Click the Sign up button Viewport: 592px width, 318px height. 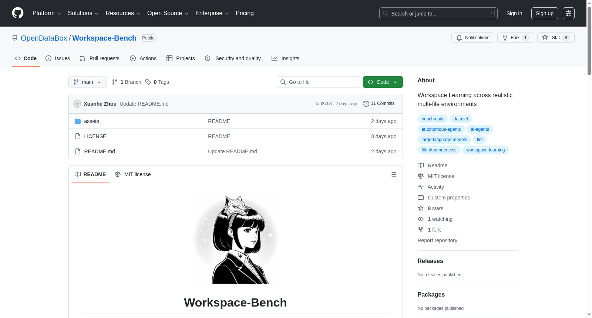(x=545, y=13)
